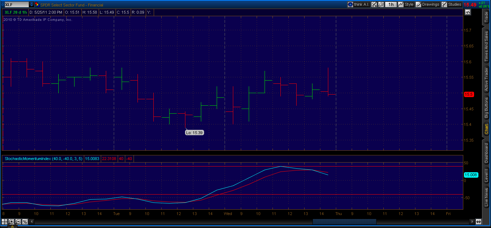Click the chart mode icon above price axis

click(x=468, y=12)
